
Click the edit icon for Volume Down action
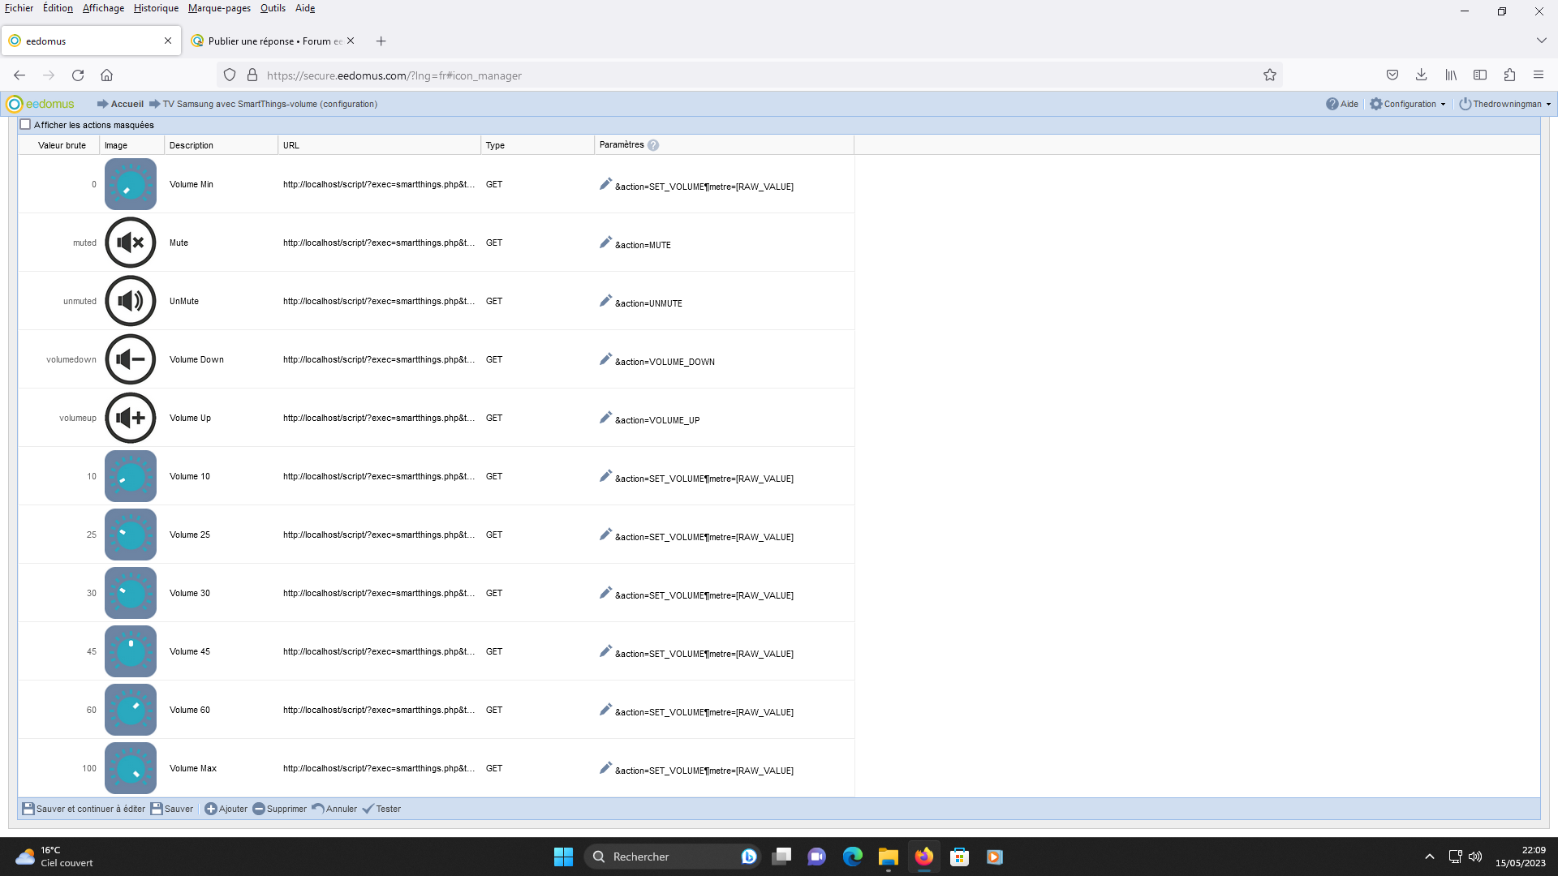point(605,359)
